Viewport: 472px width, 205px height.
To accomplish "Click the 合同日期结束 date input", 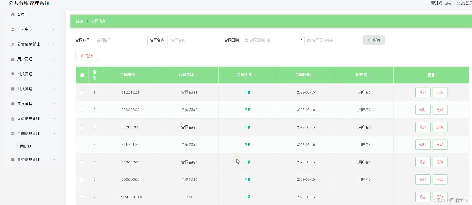I will point(332,40).
